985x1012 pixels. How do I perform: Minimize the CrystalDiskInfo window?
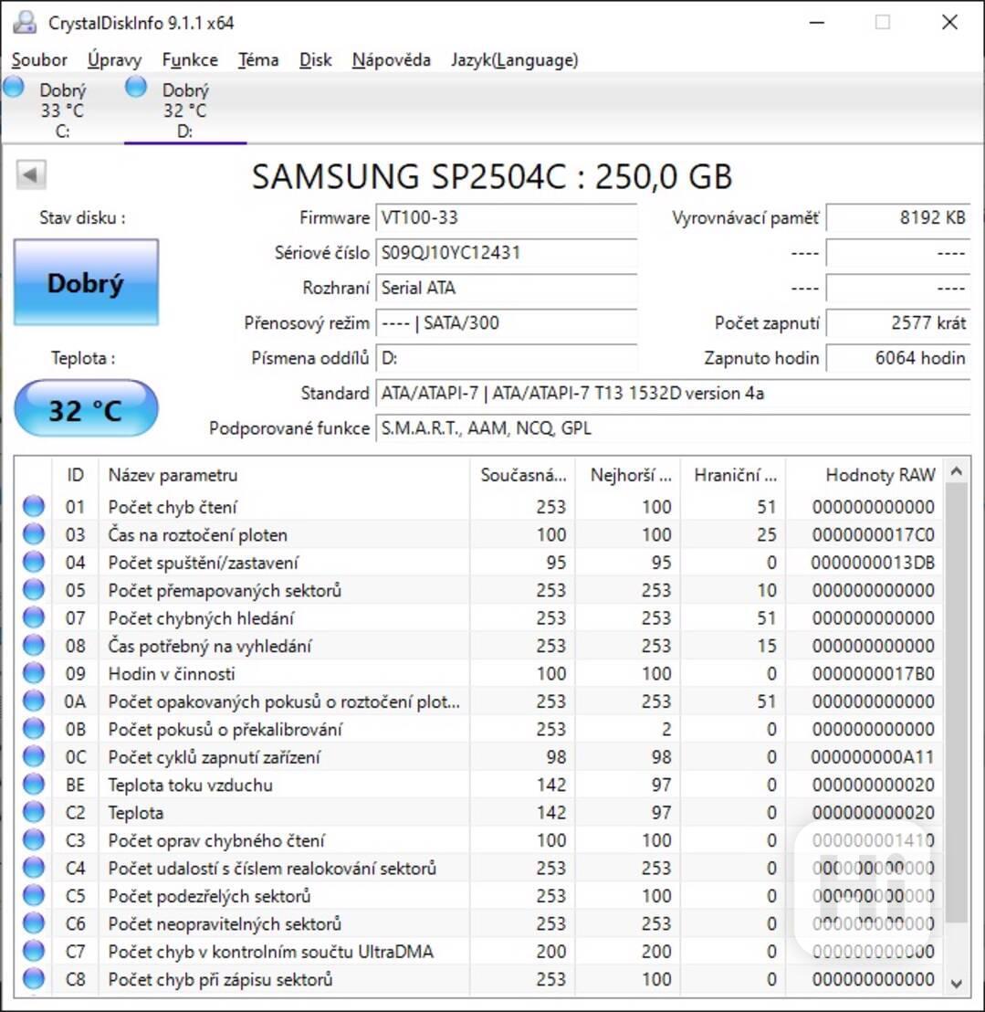coord(817,23)
